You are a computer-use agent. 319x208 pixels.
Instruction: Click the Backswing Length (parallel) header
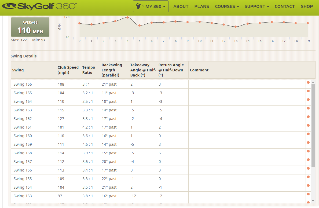[114, 70]
